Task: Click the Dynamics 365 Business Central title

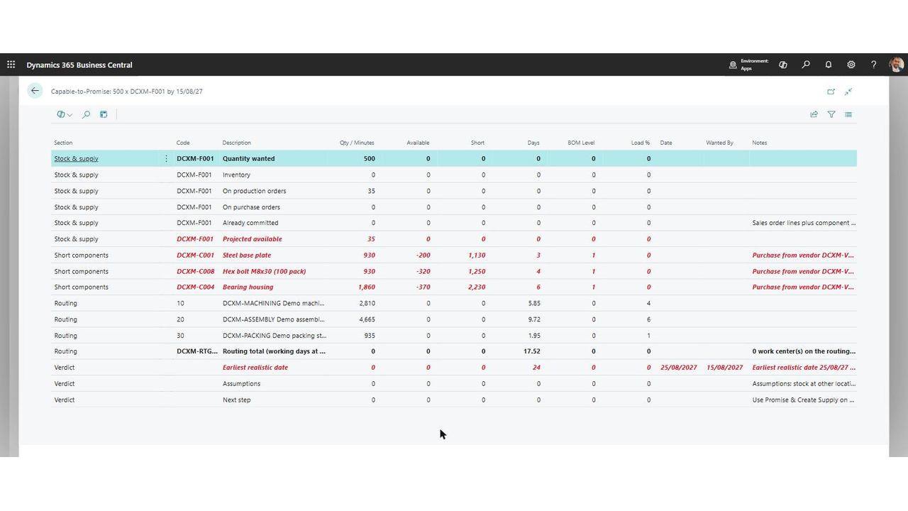Action: [79, 65]
